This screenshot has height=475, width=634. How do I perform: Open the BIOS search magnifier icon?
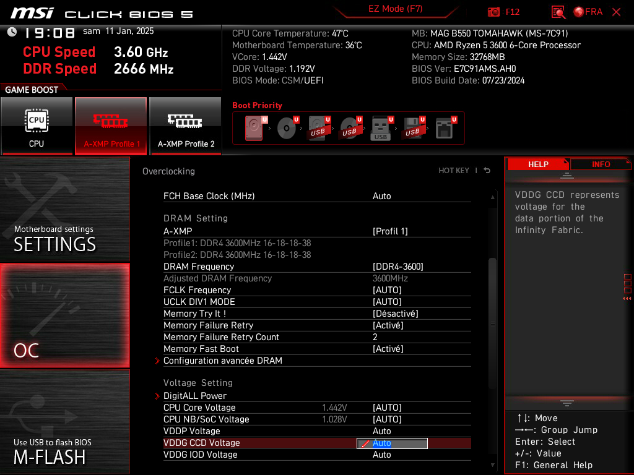(x=558, y=12)
